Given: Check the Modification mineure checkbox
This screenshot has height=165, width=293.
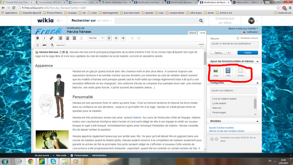Looking at the screenshot, I should [x=238, y=38].
